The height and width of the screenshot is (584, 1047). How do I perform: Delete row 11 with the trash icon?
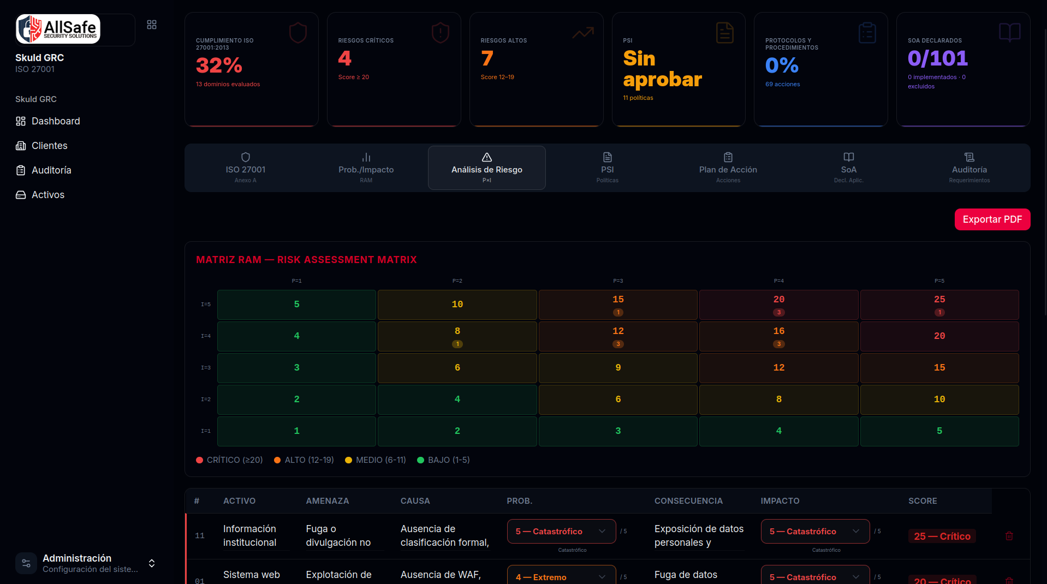click(1009, 536)
